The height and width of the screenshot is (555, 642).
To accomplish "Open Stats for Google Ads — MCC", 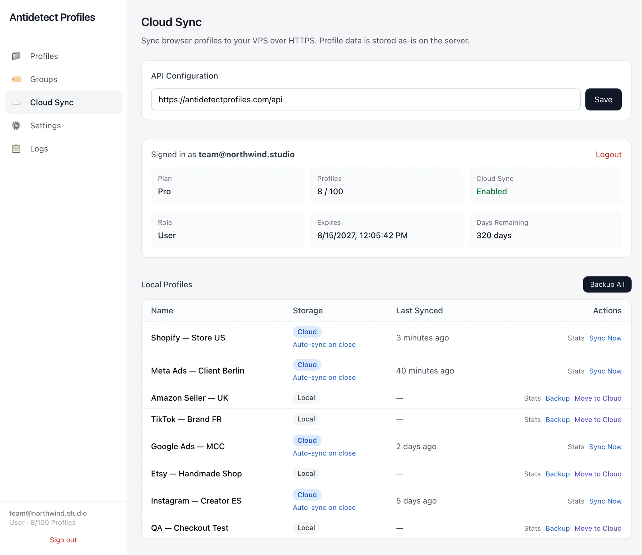I will [576, 447].
